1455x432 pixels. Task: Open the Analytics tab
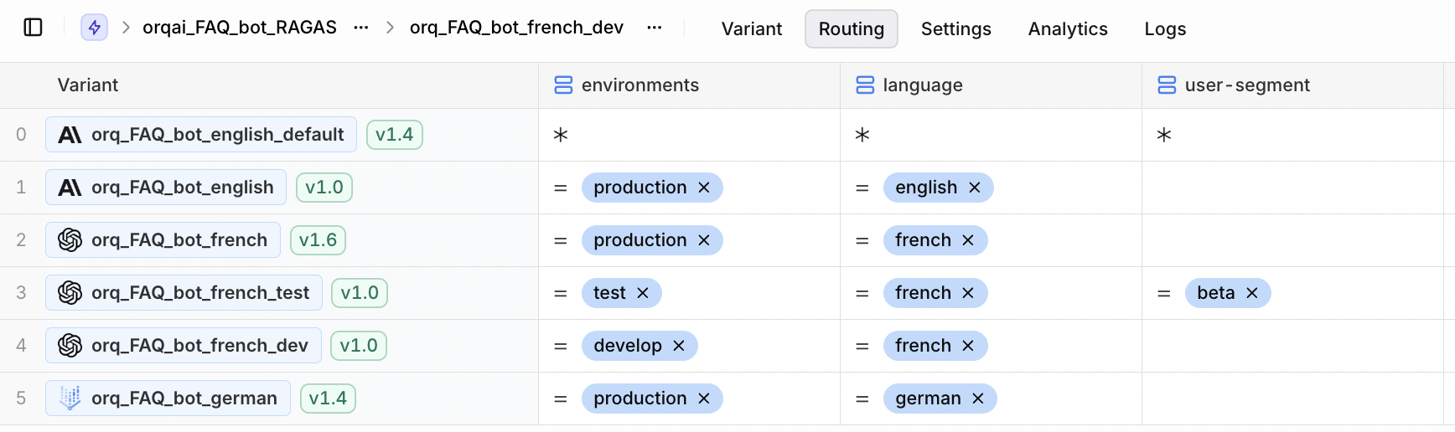[x=1068, y=29]
